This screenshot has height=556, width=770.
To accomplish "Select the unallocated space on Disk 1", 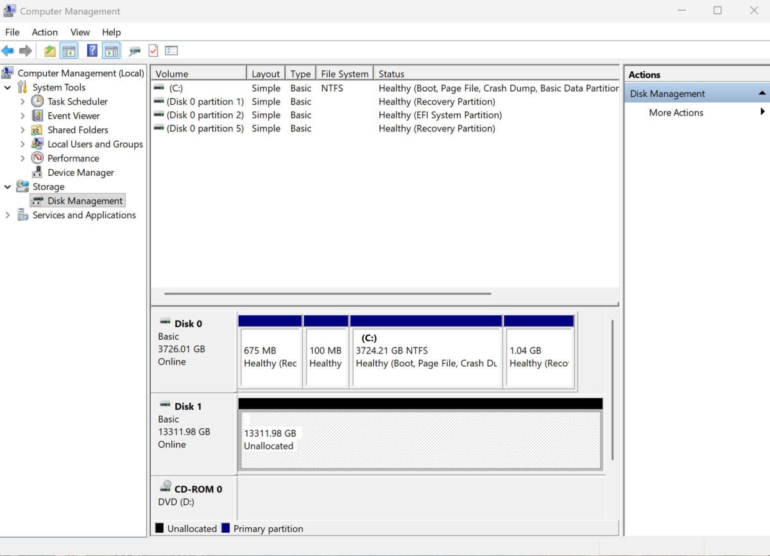I will click(x=420, y=439).
